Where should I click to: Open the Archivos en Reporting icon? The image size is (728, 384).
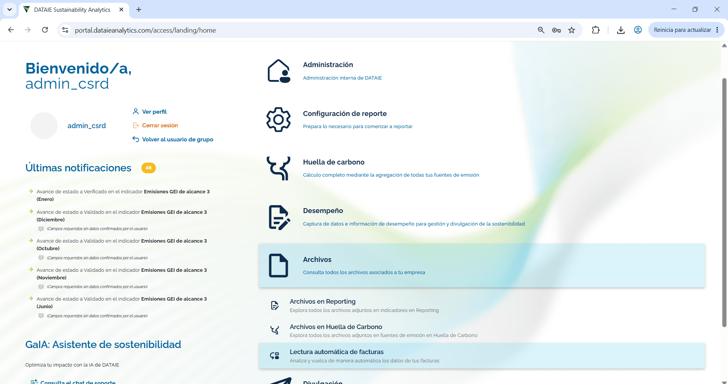click(275, 306)
